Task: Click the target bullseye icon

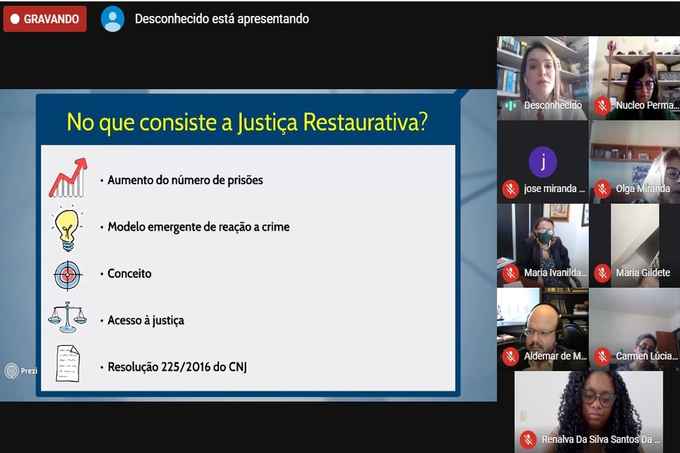Action: [67, 274]
